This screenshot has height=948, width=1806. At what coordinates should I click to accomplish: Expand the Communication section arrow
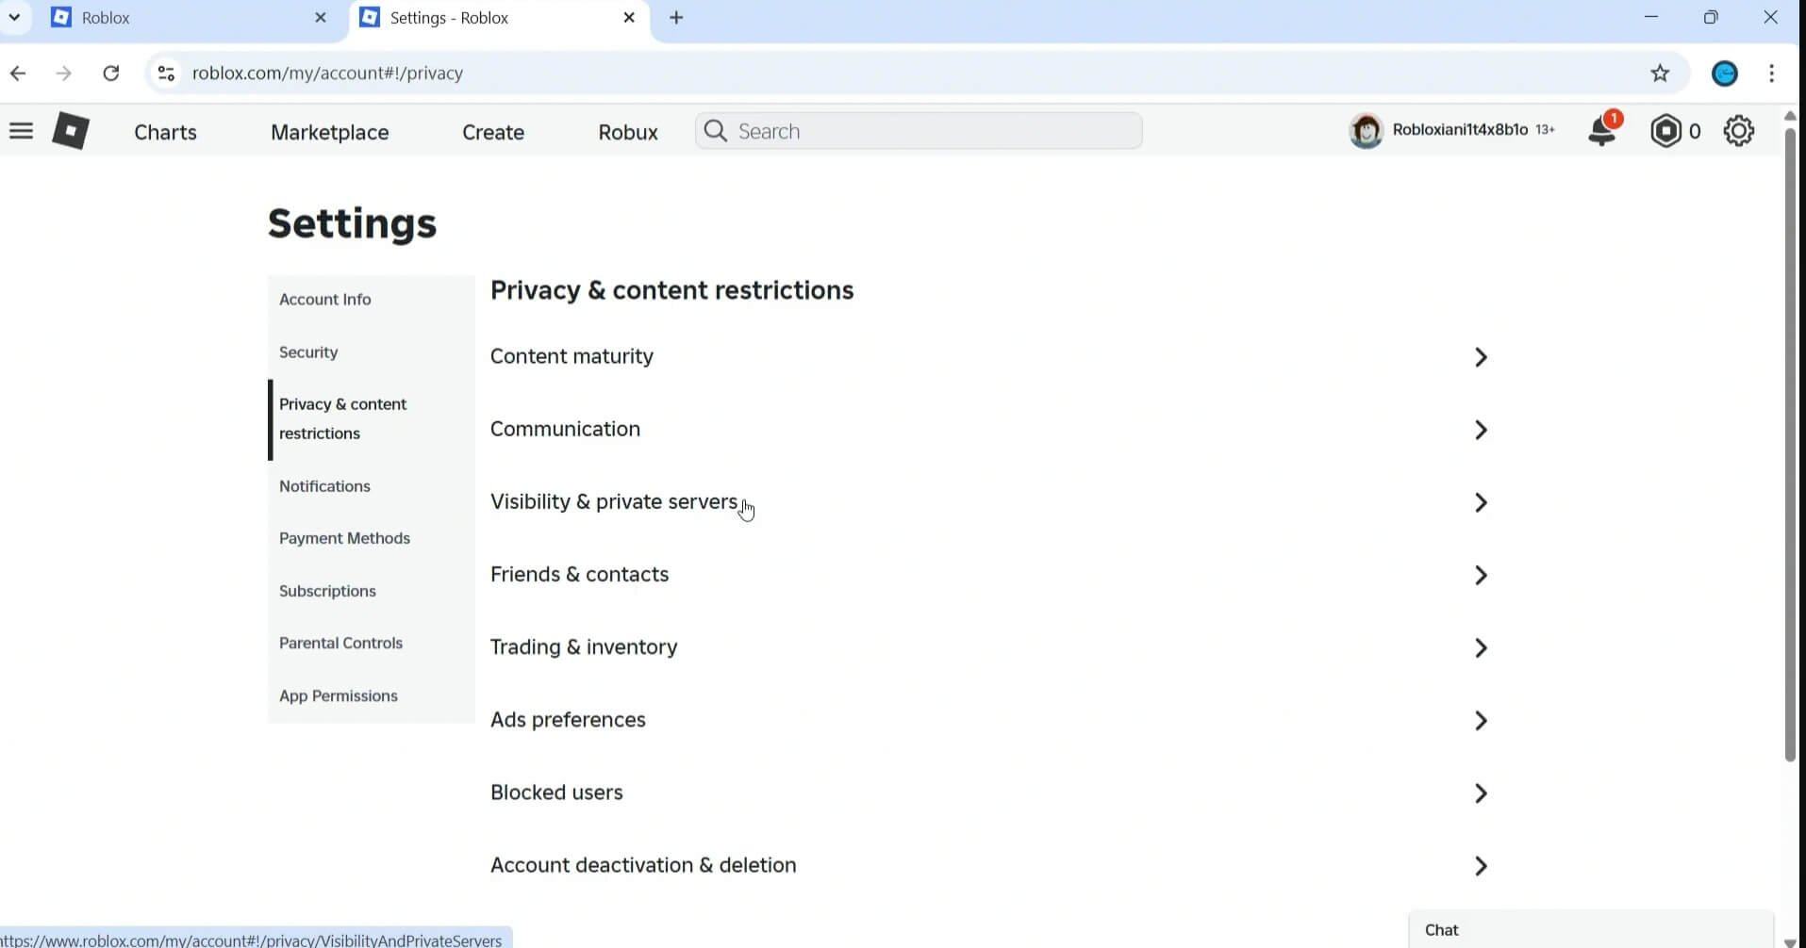point(1481,430)
